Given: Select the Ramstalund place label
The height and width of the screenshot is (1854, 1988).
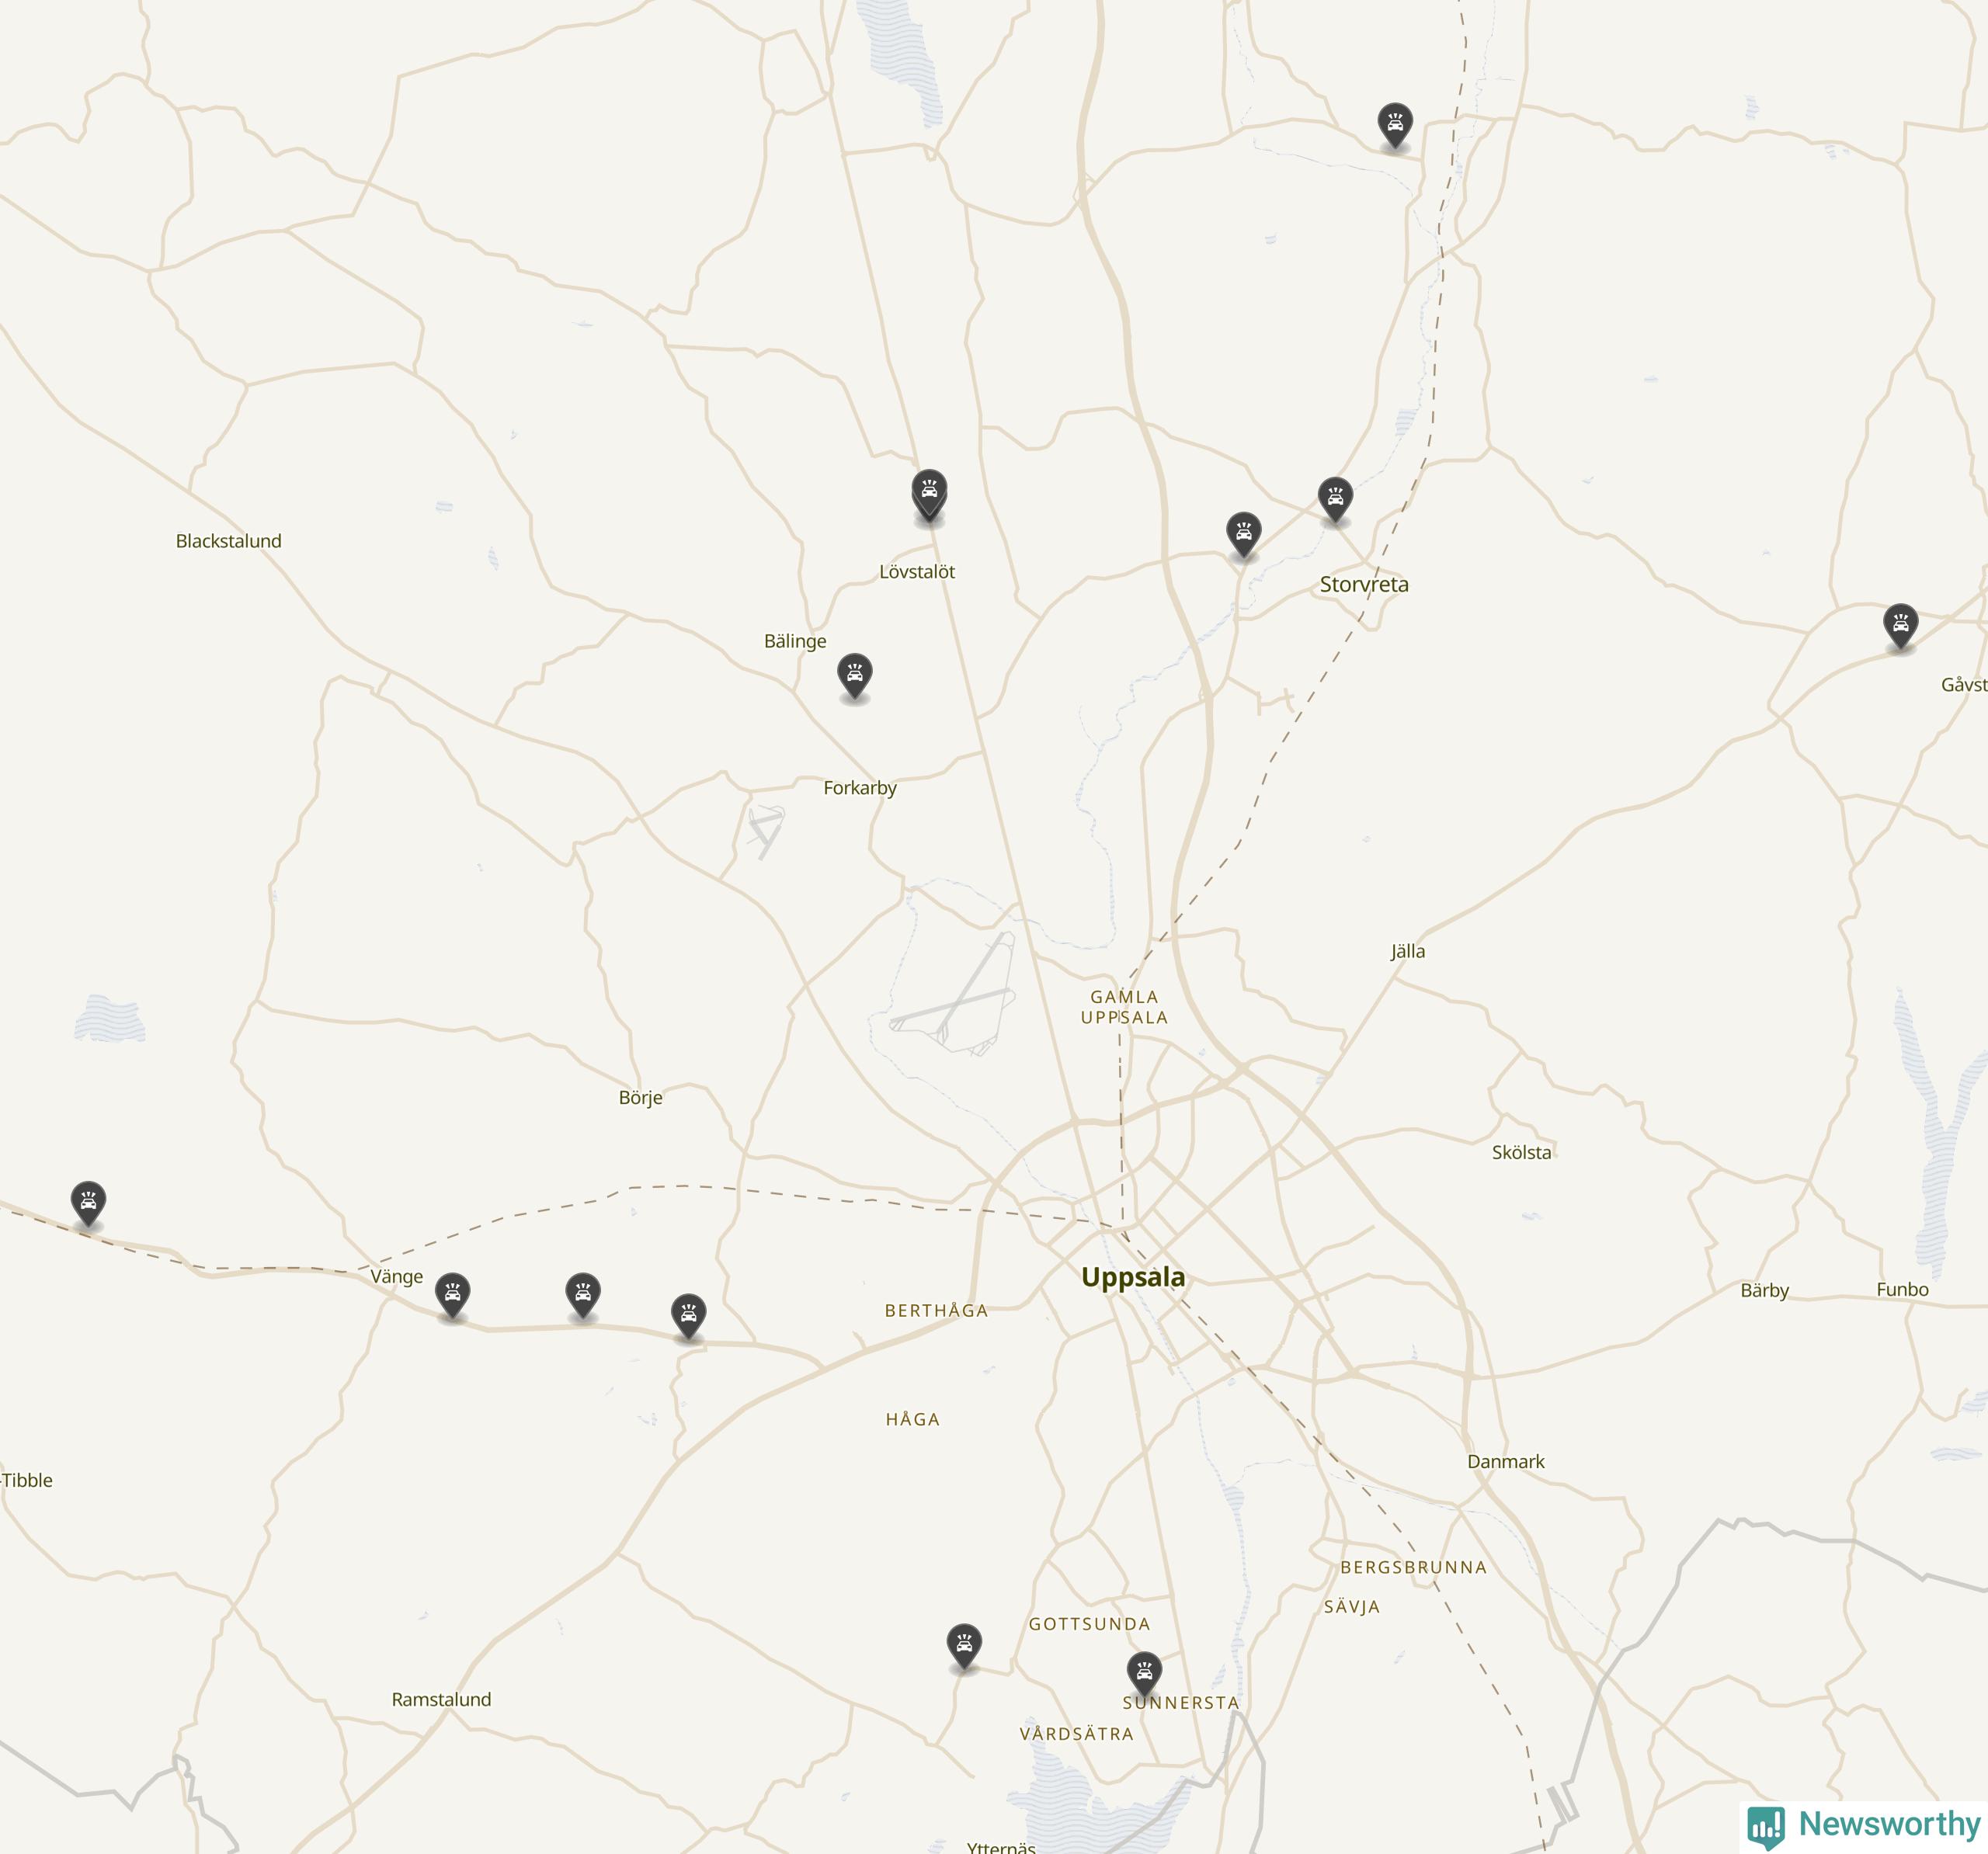Looking at the screenshot, I should tap(441, 1699).
